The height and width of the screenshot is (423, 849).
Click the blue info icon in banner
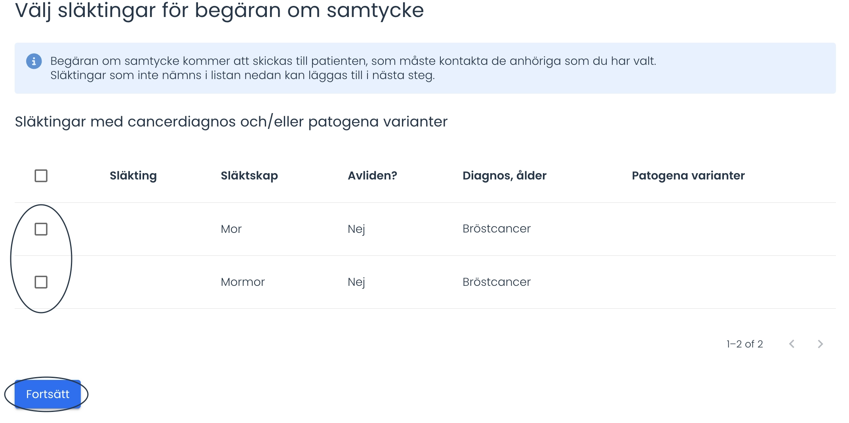tap(34, 61)
